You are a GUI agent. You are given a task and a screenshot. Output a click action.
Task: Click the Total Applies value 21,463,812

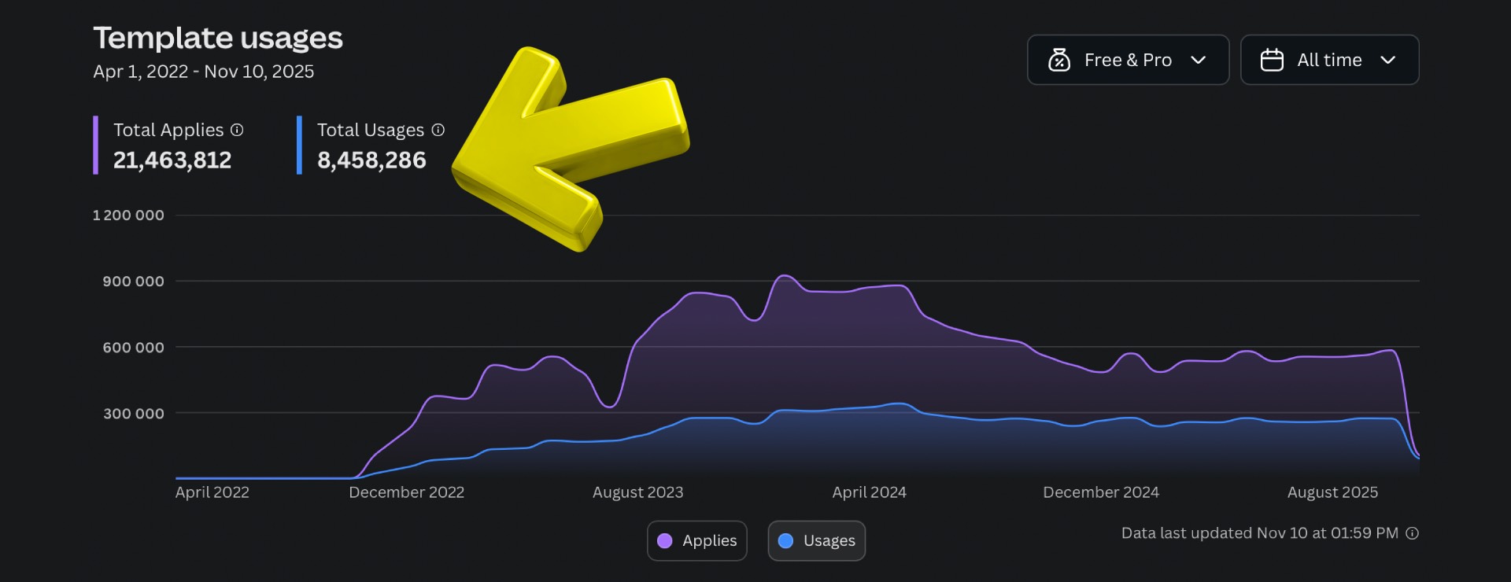[172, 160]
